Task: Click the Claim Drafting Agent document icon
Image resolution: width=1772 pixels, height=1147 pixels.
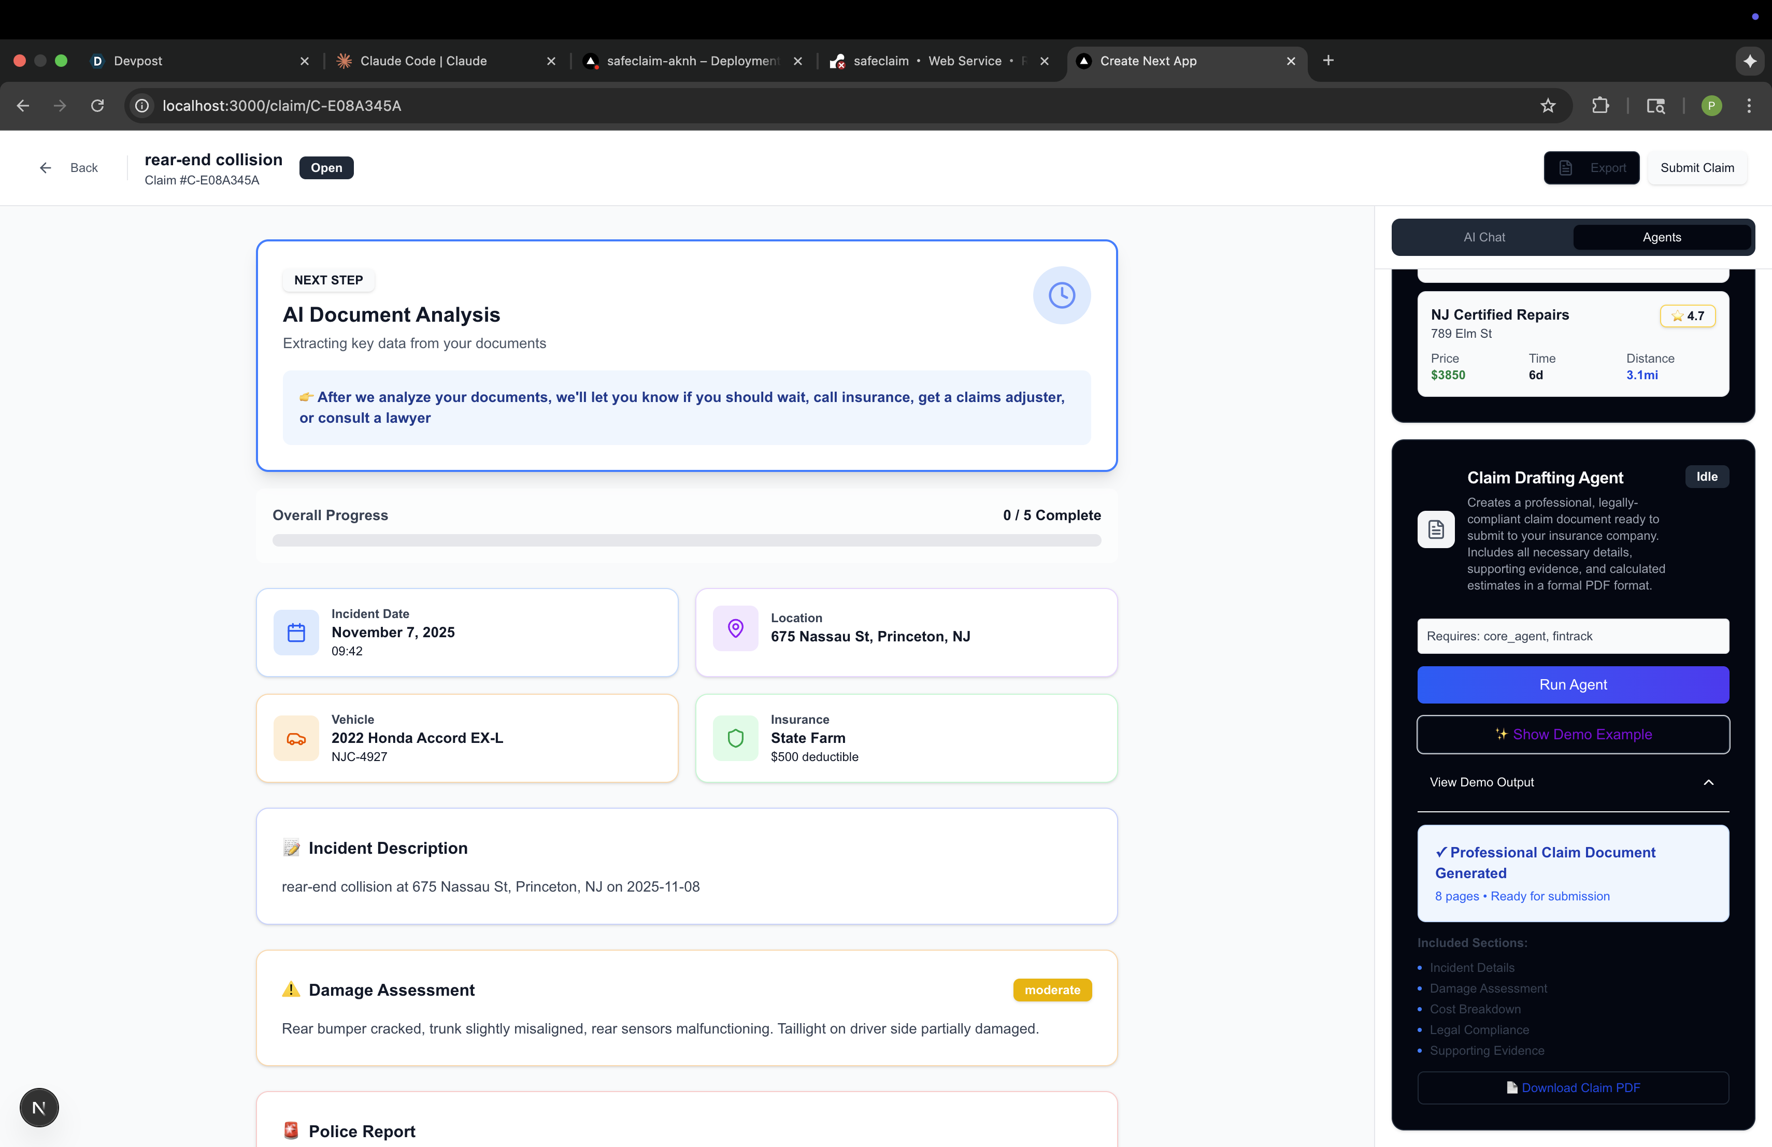Action: coord(1435,529)
